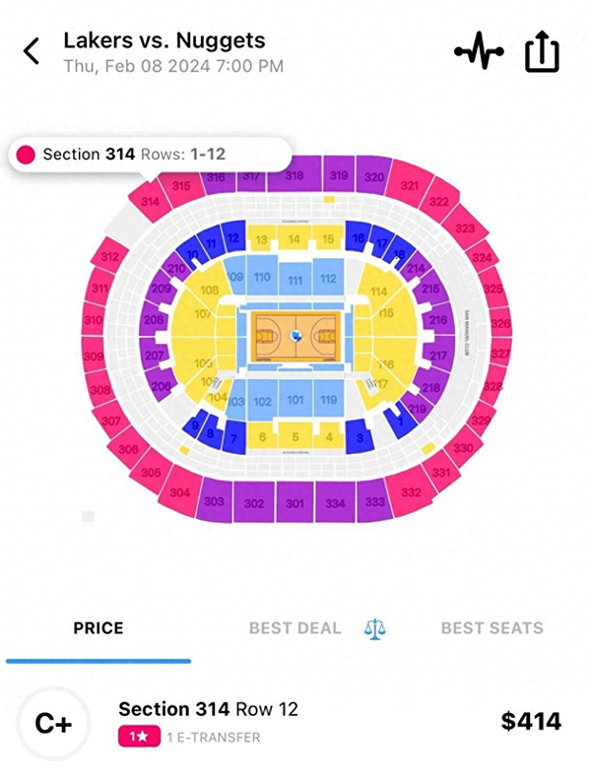The image size is (591, 776).
Task: Tap the back arrow icon
Action: click(33, 51)
